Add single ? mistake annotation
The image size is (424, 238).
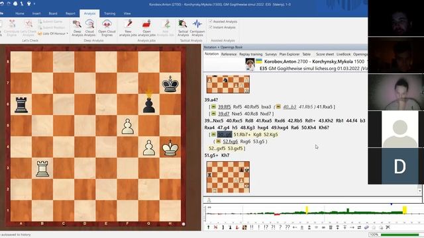pyautogui.click(x=280, y=227)
